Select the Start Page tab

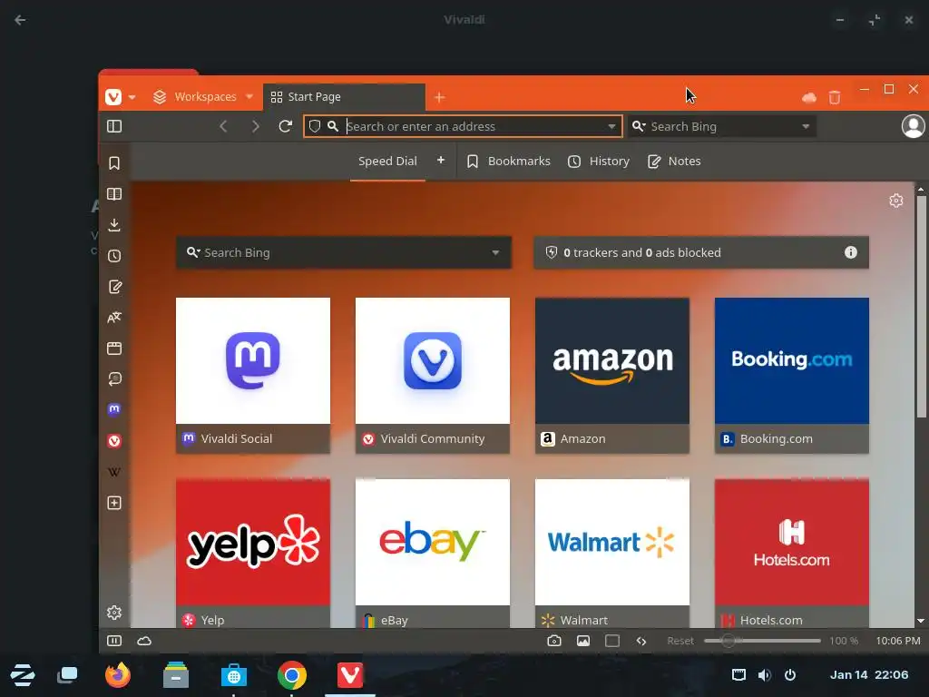(344, 96)
